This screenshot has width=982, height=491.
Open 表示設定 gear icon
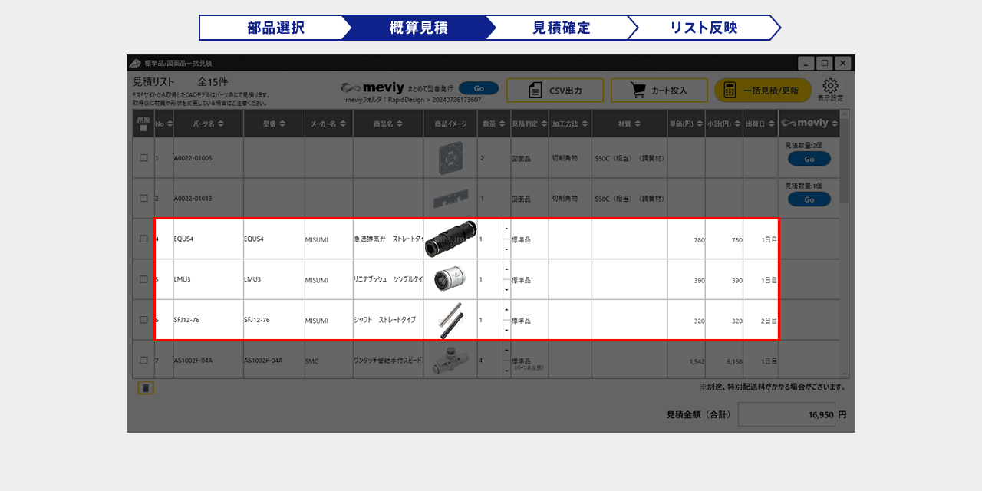click(x=830, y=87)
